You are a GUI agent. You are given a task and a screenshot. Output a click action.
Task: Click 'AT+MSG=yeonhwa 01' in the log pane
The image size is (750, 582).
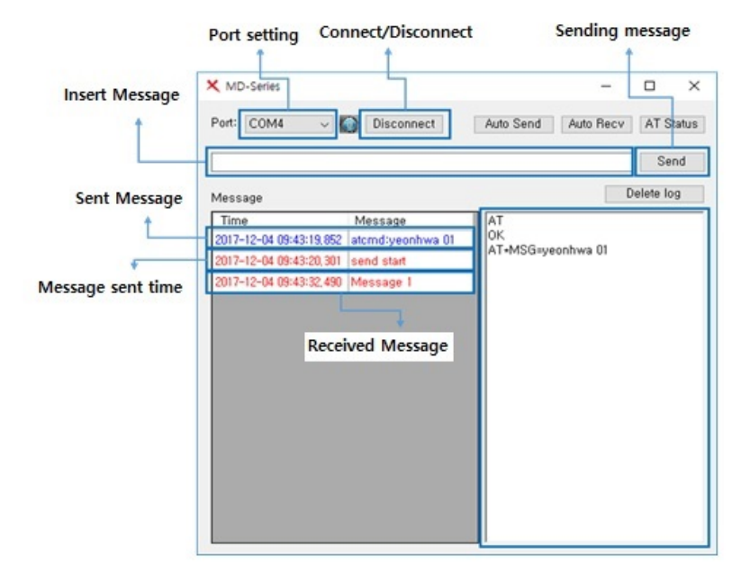(547, 250)
